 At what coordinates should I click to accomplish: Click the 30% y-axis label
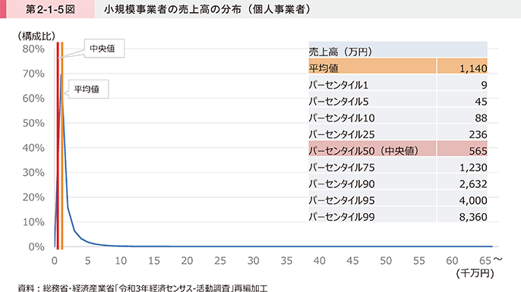coord(33,173)
